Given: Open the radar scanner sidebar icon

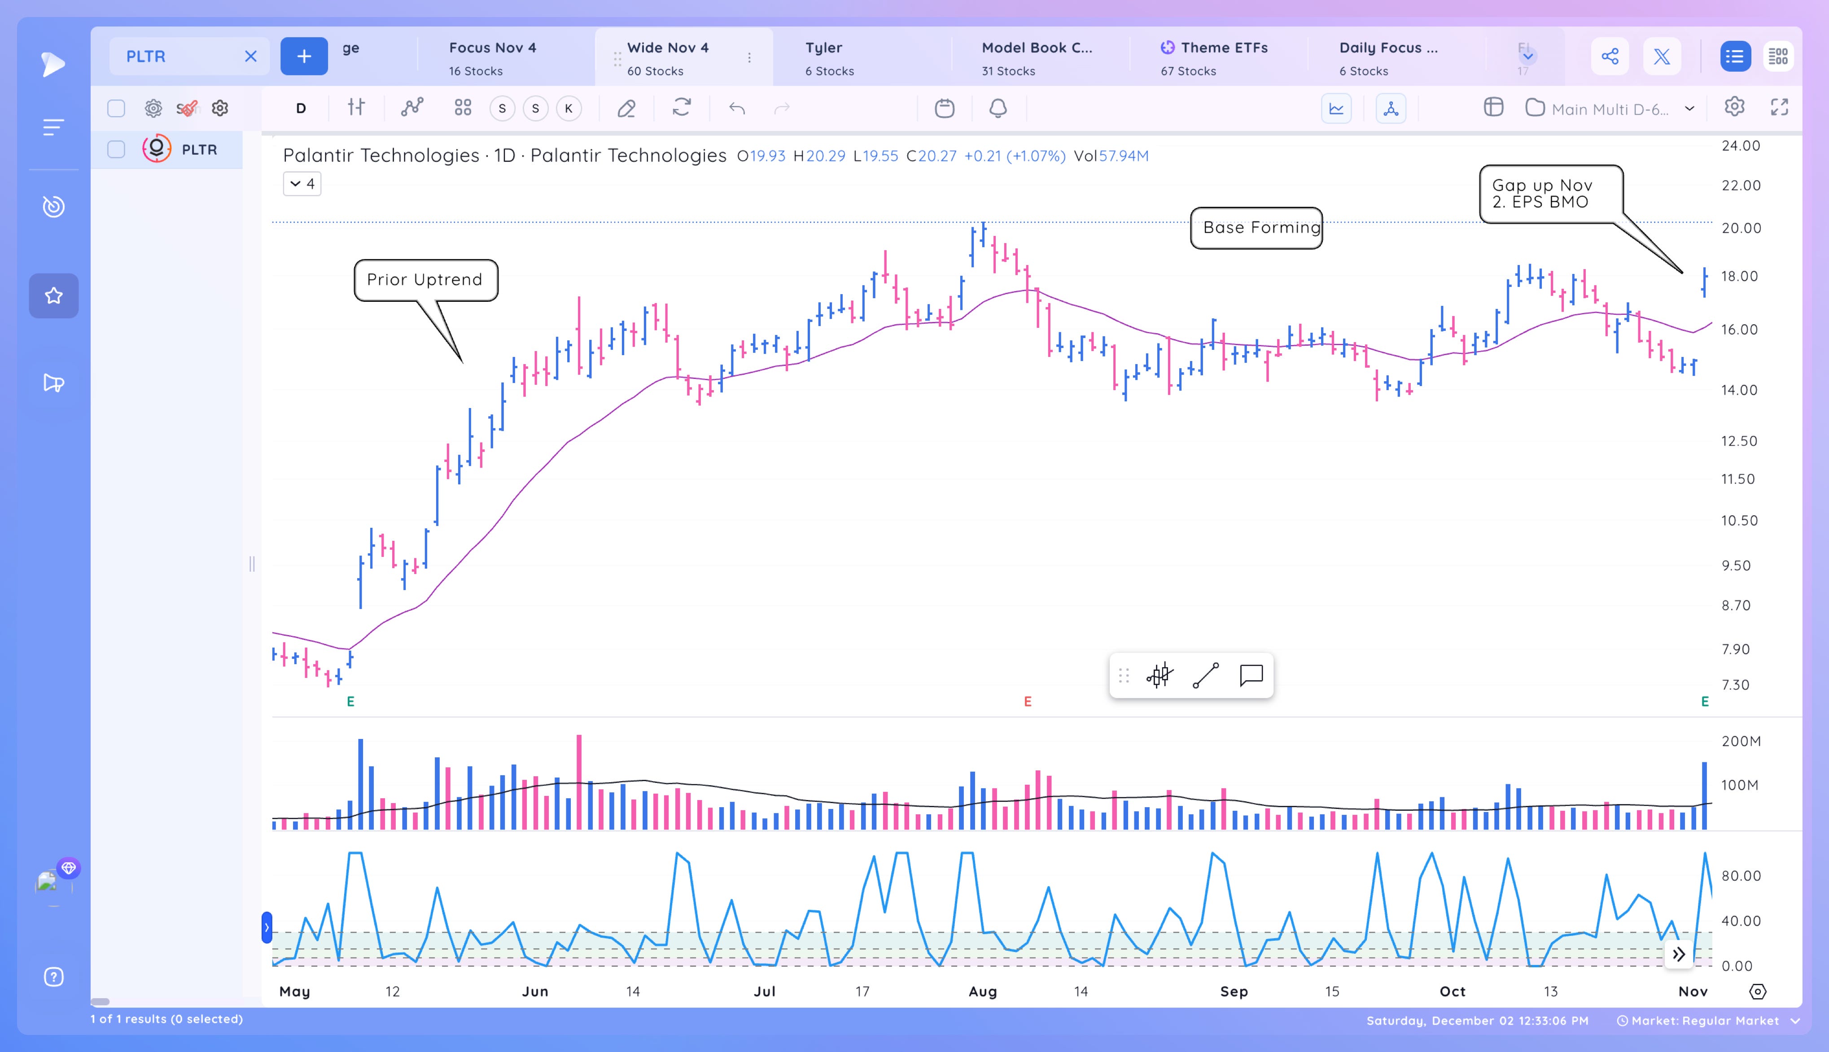Looking at the screenshot, I should click(53, 207).
